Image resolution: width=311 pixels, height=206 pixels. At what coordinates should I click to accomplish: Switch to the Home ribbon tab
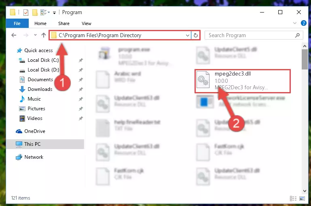(40, 23)
